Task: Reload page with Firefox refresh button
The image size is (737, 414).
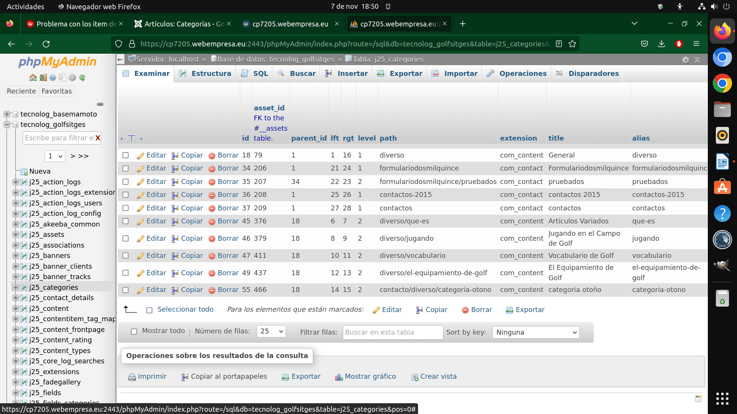Action: (46, 44)
